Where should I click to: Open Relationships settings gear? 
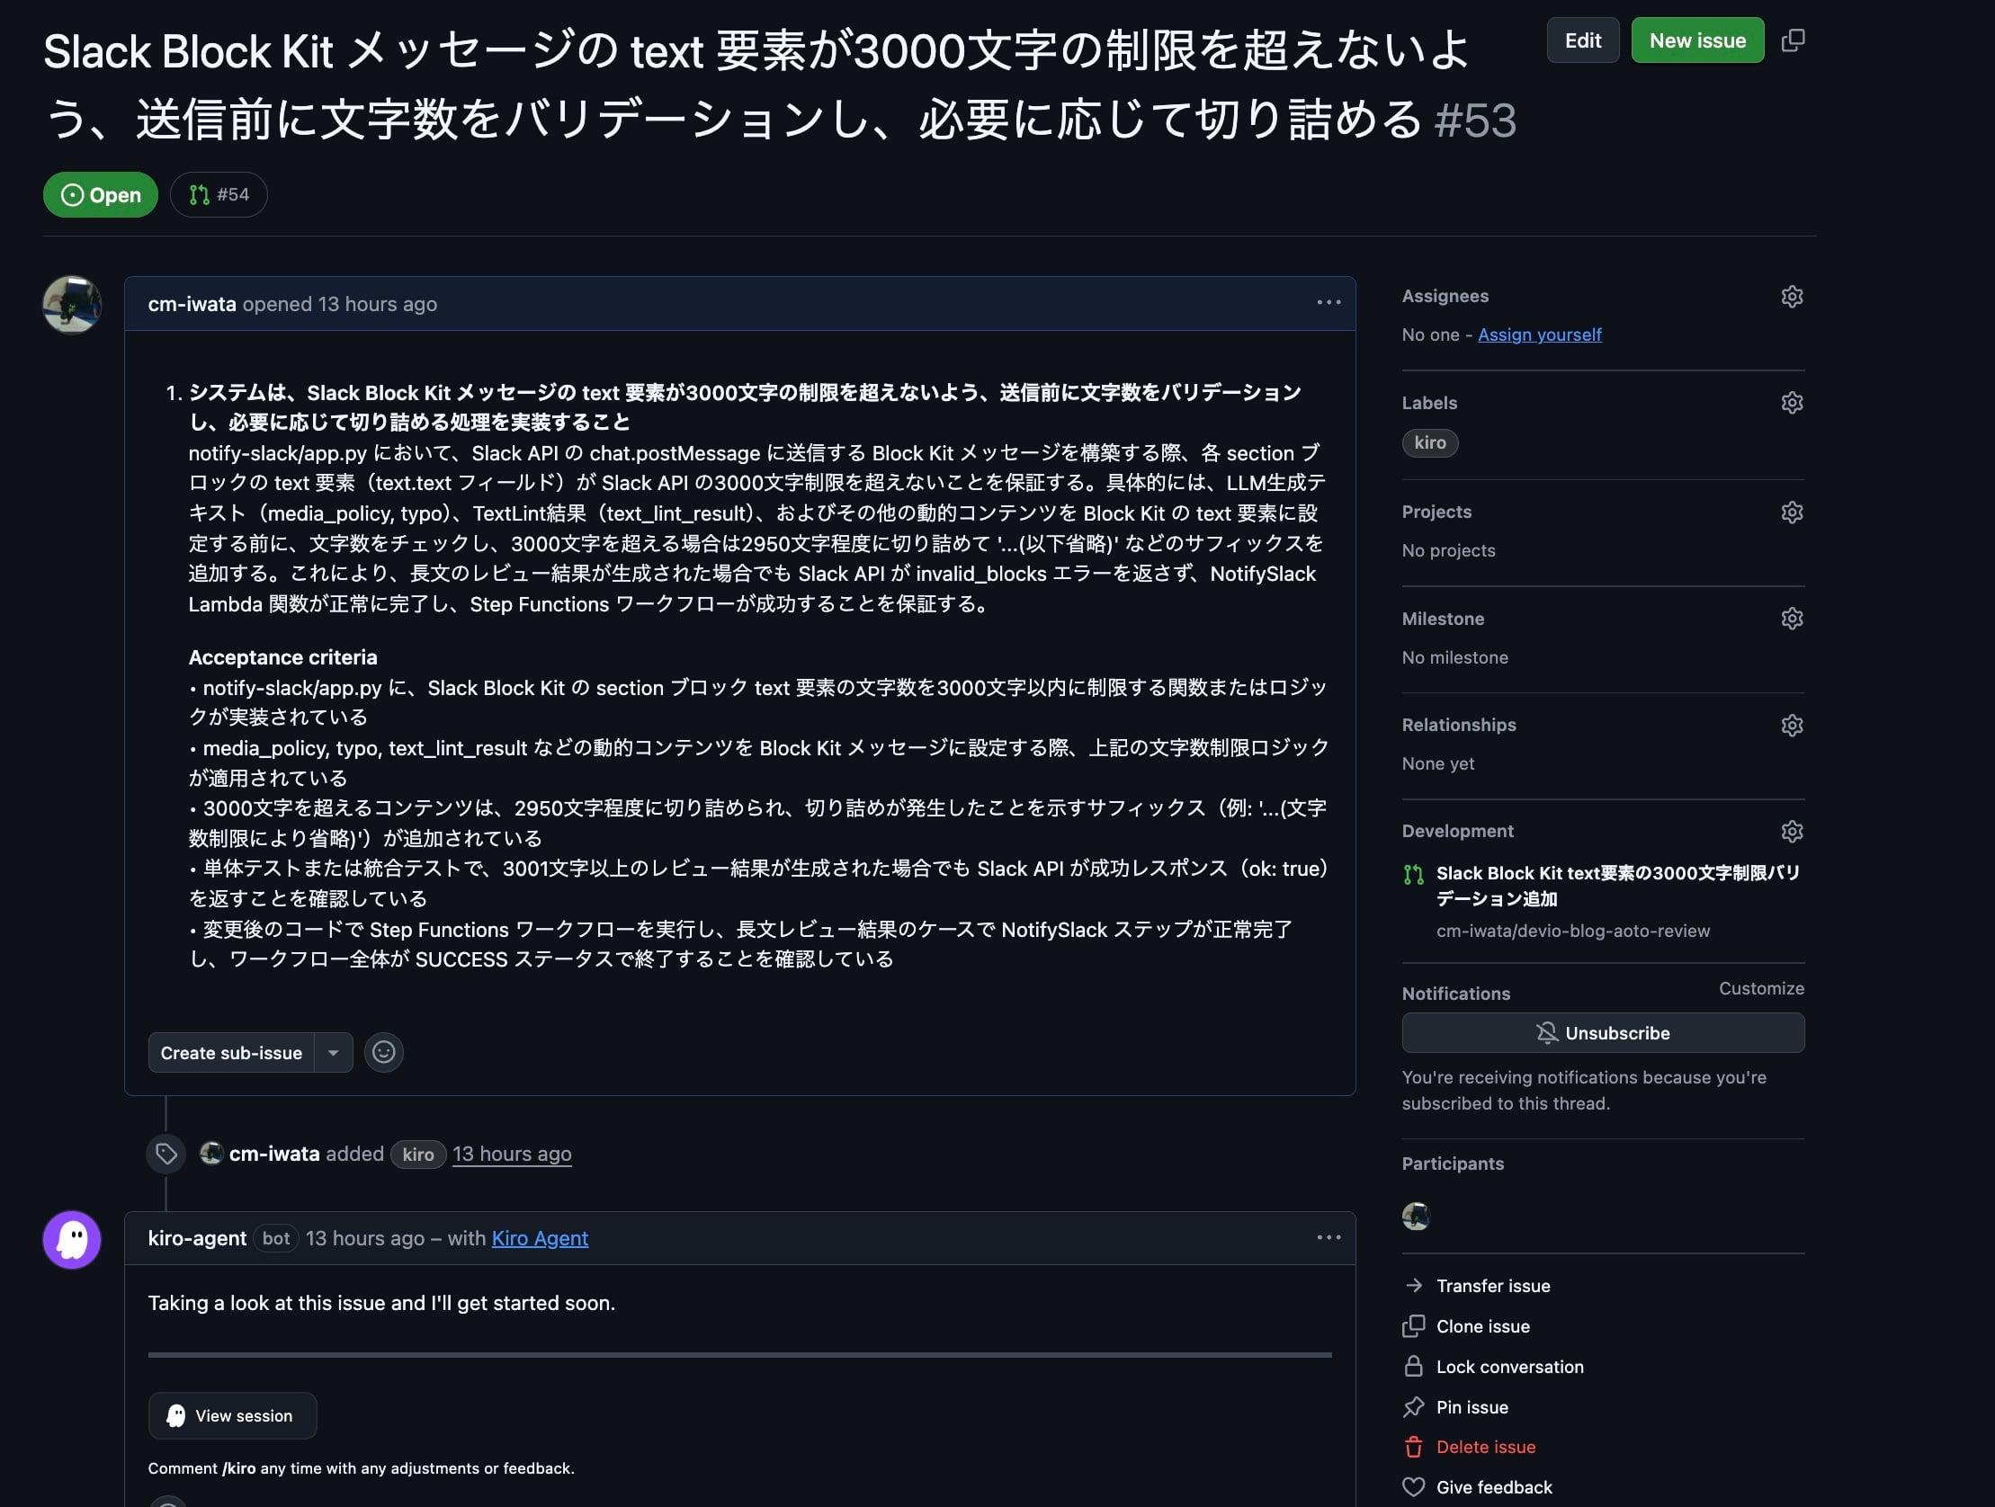pyautogui.click(x=1791, y=725)
